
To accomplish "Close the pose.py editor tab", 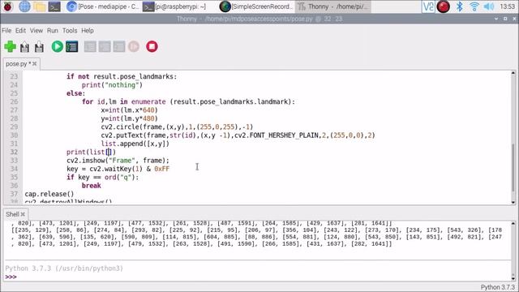I will tap(34, 64).
